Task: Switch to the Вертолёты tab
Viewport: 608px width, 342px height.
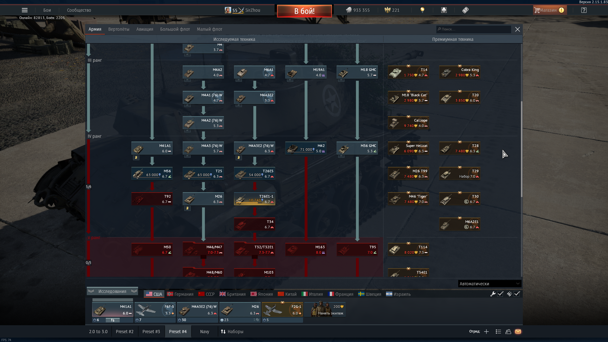Action: (119, 29)
